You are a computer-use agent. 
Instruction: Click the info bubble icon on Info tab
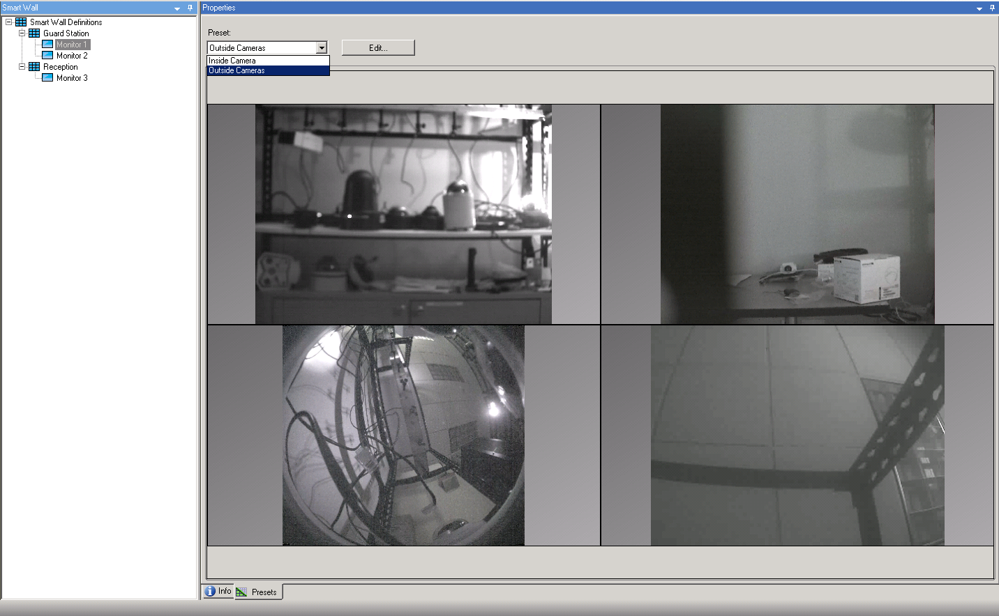click(x=210, y=590)
